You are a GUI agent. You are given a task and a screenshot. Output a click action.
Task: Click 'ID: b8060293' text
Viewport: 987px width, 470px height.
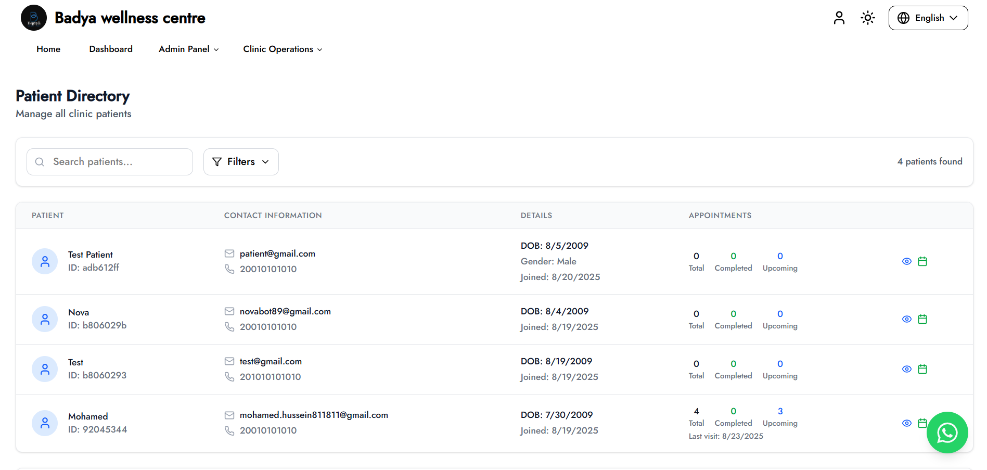(x=97, y=375)
